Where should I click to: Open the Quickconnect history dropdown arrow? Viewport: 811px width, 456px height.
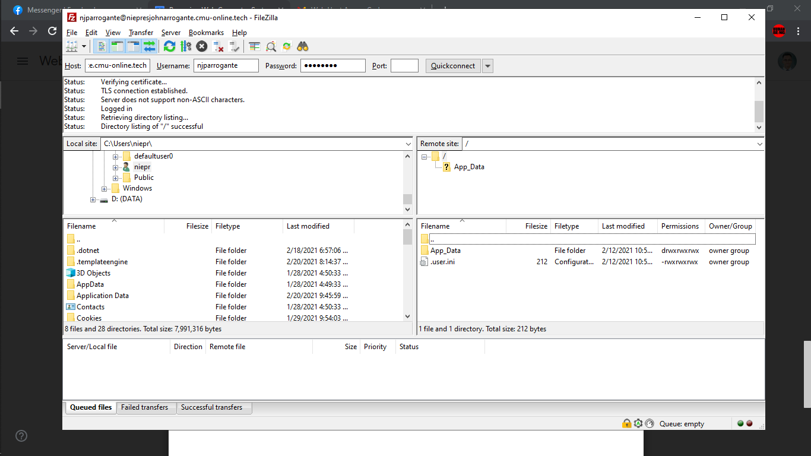point(488,66)
